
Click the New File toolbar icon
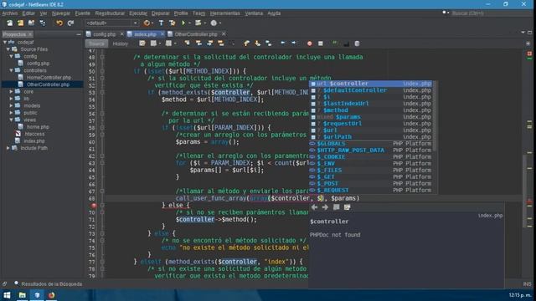click(x=9, y=23)
